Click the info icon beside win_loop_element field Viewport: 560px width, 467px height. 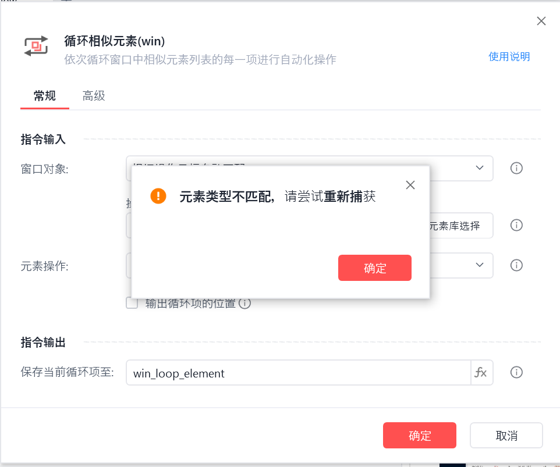click(x=516, y=372)
